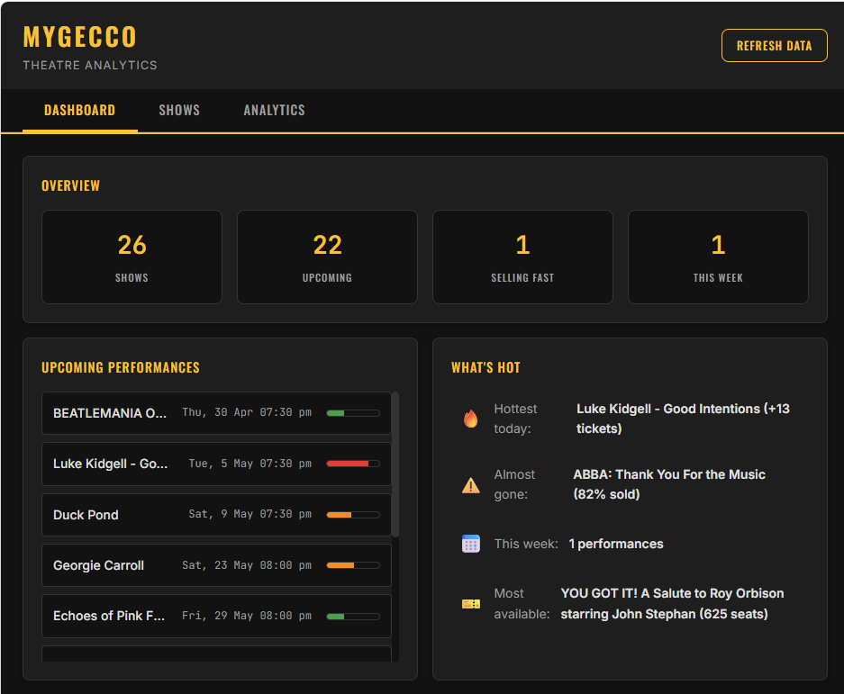
Task: Click the red sales progress bar for Luke Kidgell
Action: pyautogui.click(x=353, y=463)
